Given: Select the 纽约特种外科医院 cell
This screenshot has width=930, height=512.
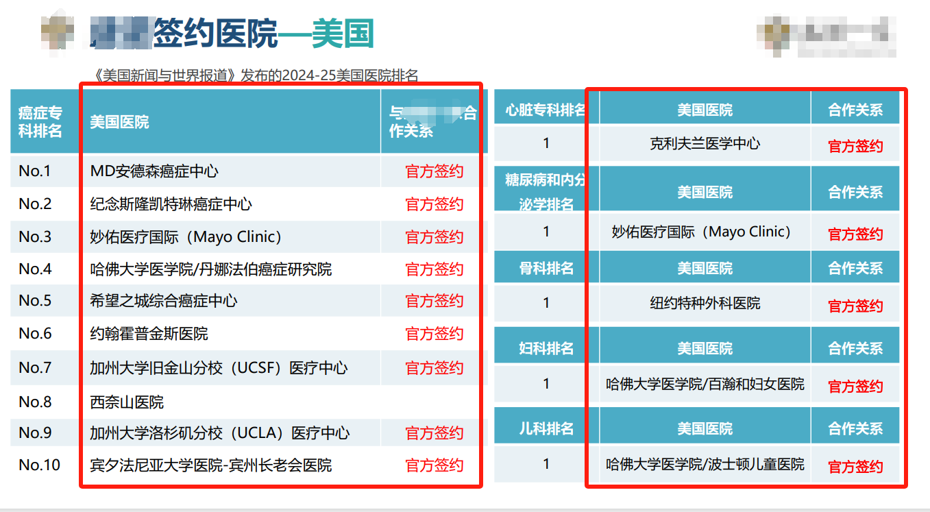Looking at the screenshot, I should coord(705,303).
